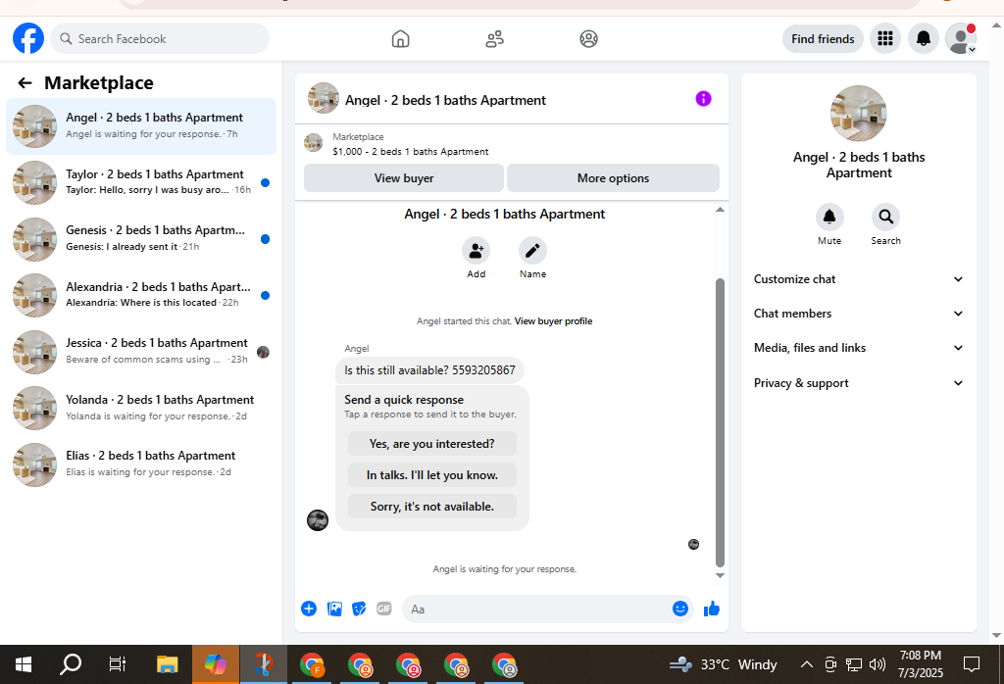Click the Search Facebook field

(160, 38)
